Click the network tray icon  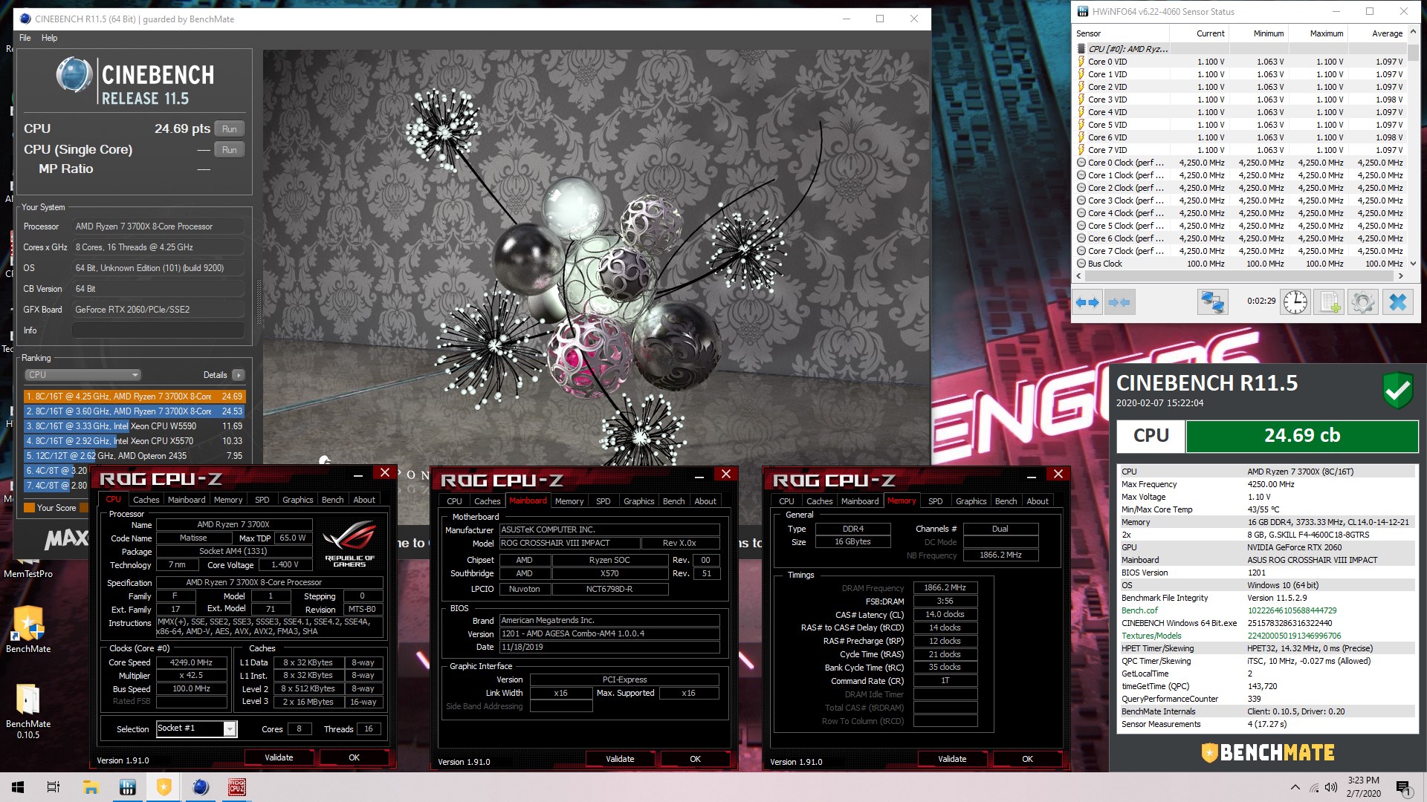(1314, 787)
